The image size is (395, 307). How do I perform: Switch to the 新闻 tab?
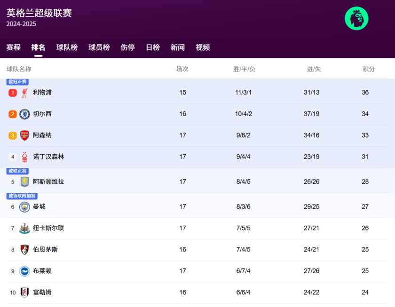click(x=177, y=47)
